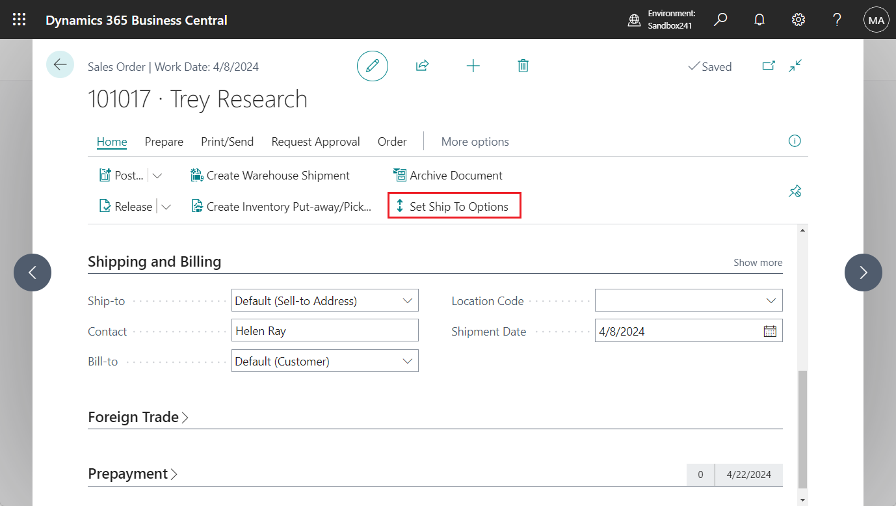Screen dimensions: 896x506
Task: Open the Shipment Date calendar picker
Action: pos(770,330)
